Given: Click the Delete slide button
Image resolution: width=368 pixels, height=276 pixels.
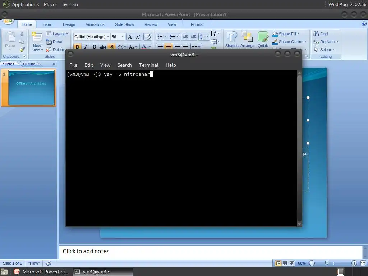Looking at the screenshot, I should (x=55, y=50).
